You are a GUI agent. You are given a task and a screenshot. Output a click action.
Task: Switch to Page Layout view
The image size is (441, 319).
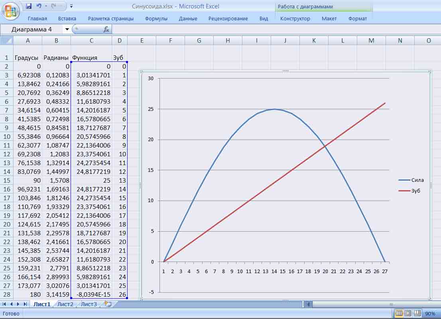click(408, 313)
